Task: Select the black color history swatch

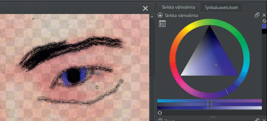Action: click(264, 31)
